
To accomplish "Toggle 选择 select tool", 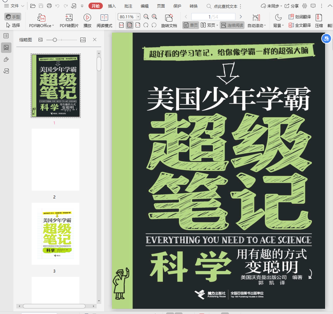I will pyautogui.click(x=13, y=25).
